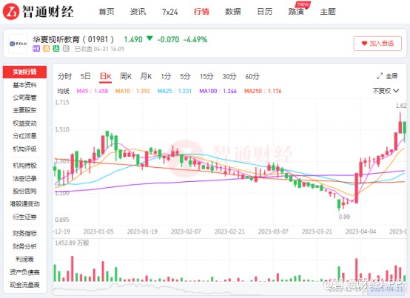This screenshot has height=298, width=410.
Task: Switch to 月K chart tab
Action: click(x=146, y=76)
